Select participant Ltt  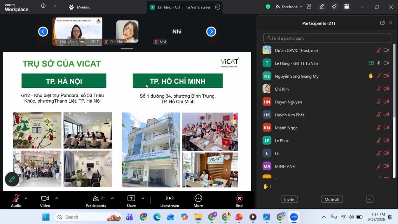coord(326,153)
